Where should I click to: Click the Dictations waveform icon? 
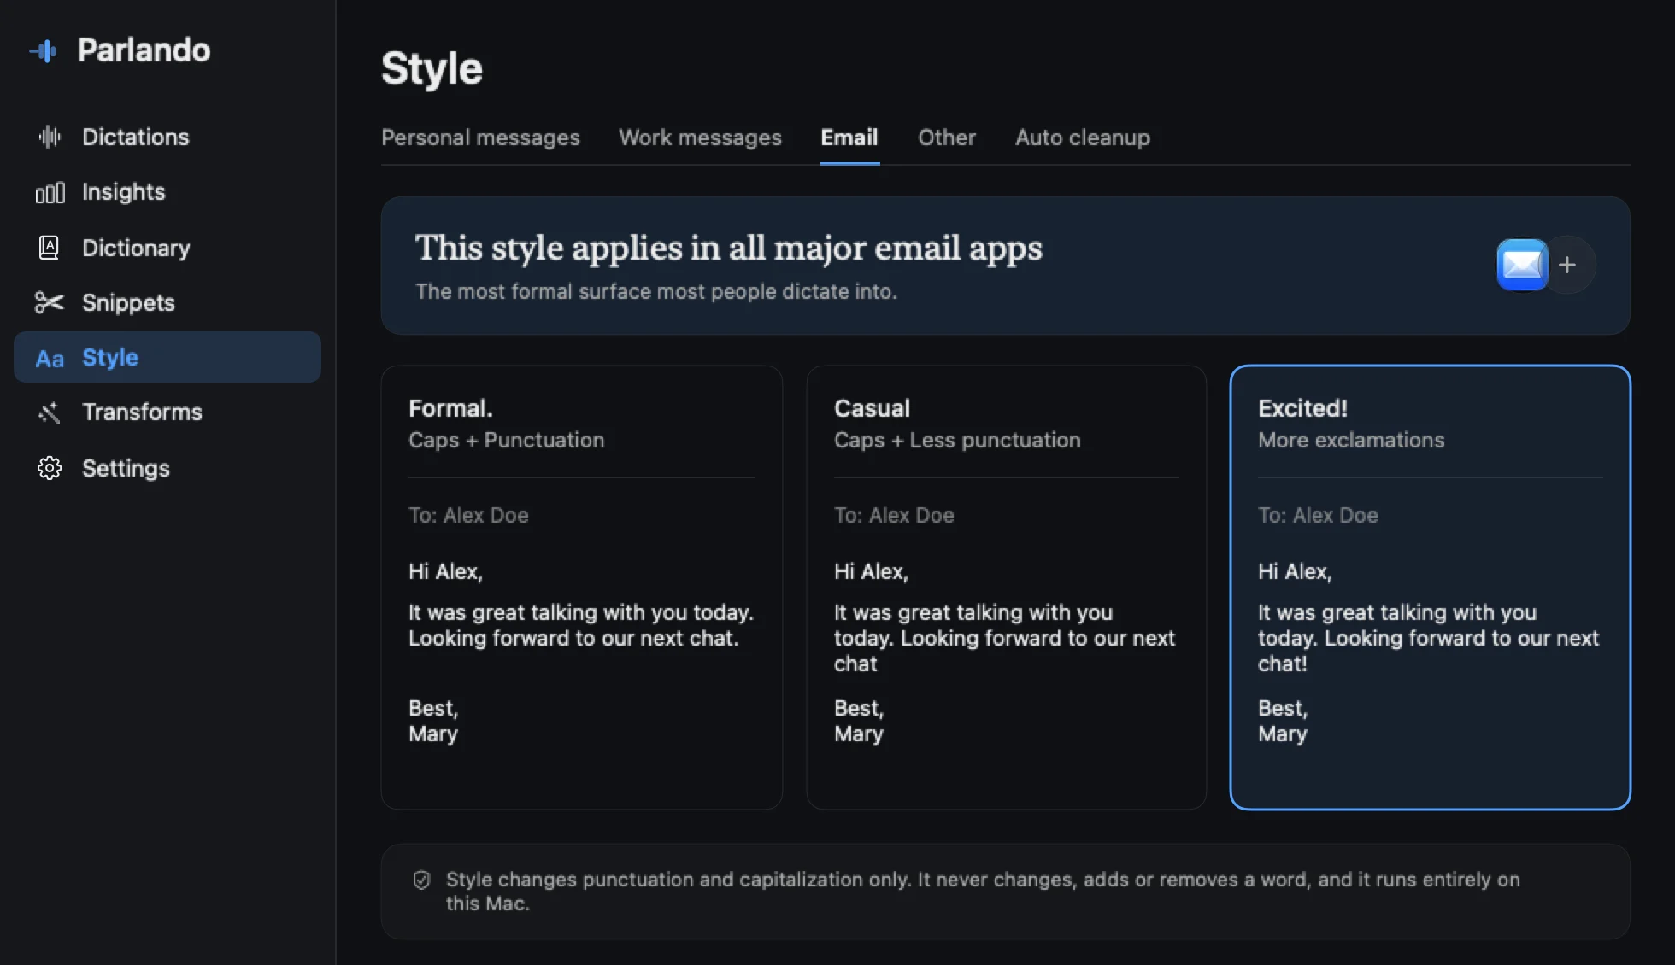[50, 137]
